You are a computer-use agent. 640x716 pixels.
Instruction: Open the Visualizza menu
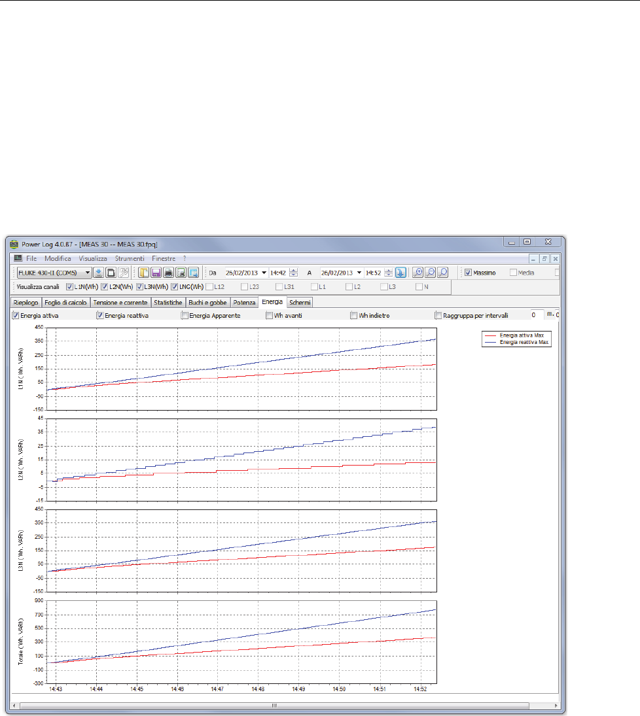(x=93, y=258)
